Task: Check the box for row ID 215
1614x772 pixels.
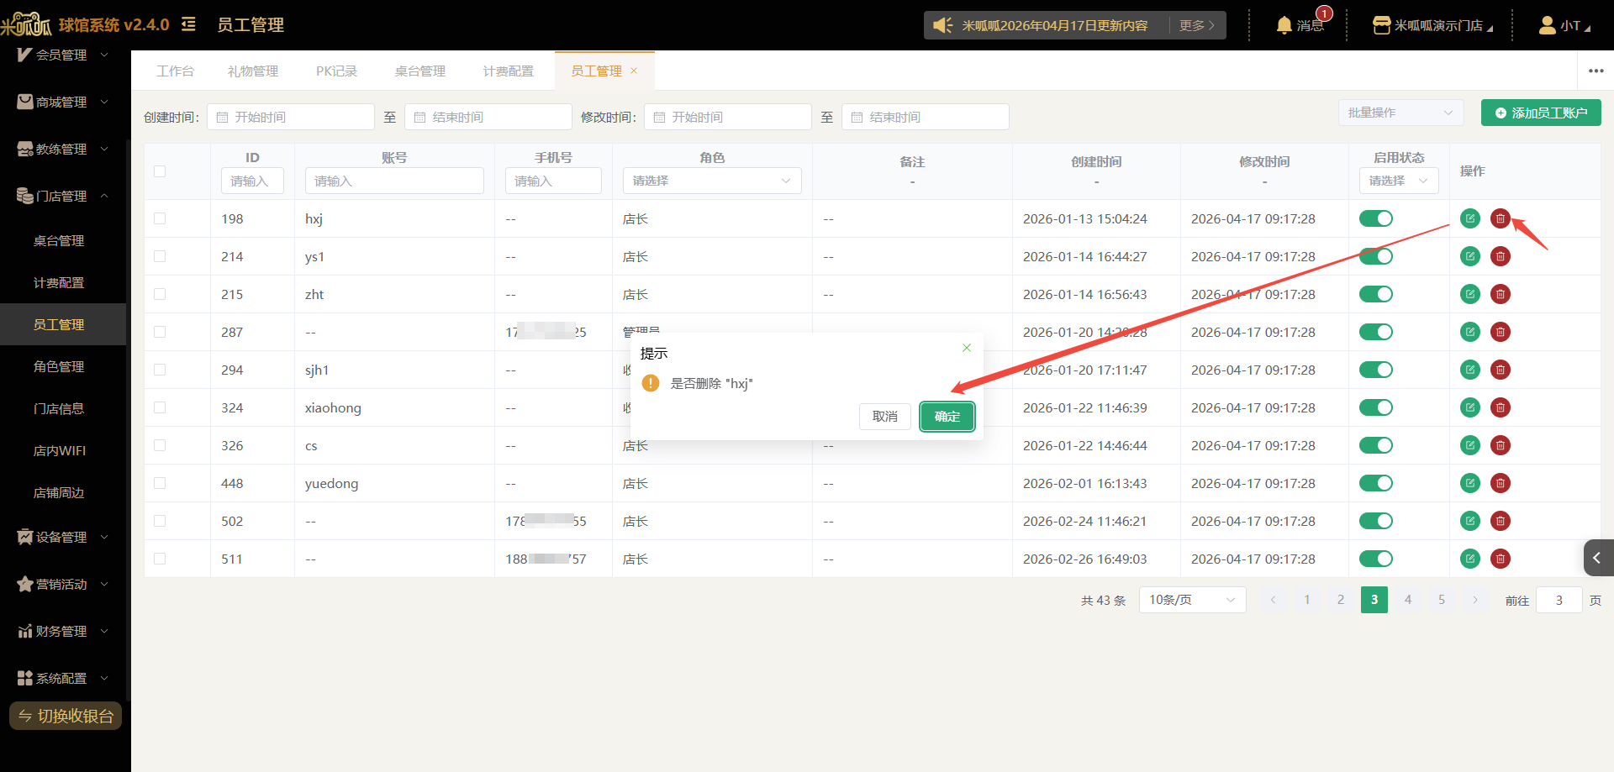Action: pos(160,294)
